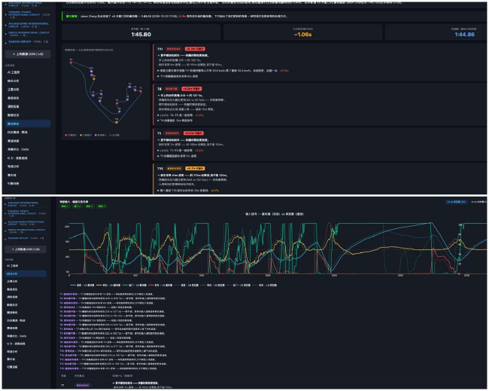Expand ZHEJIANG INTERNATIONAL circuit in lower view sidebar
Viewport: 489px width, 391px height.
coord(26,204)
